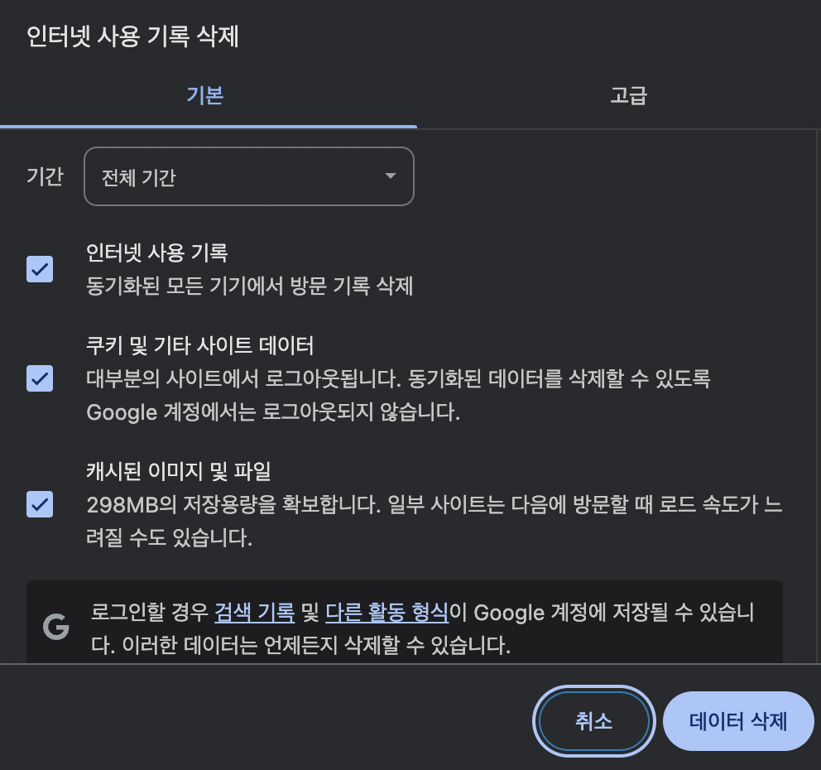Uncheck the 쿠키 및 기타 사이트 데이터 checkbox
The height and width of the screenshot is (770, 821).
[x=40, y=378]
